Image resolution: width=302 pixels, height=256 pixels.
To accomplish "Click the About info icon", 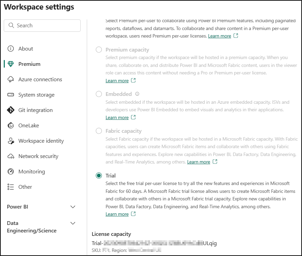I will [x=11, y=49].
